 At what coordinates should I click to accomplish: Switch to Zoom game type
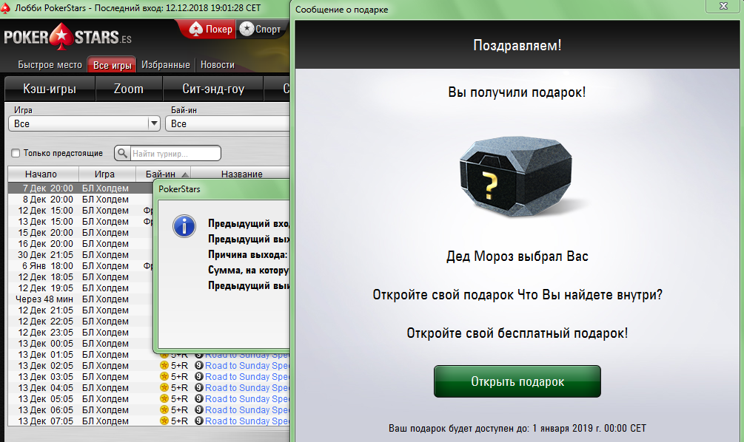click(129, 89)
